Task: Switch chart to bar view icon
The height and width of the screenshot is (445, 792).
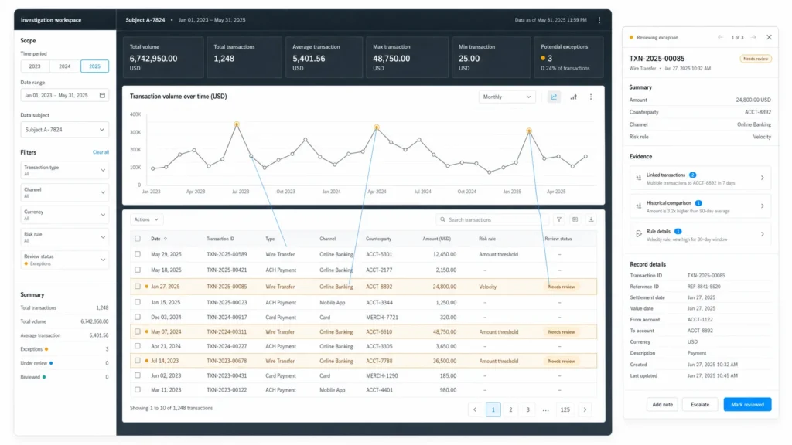Action: point(574,97)
